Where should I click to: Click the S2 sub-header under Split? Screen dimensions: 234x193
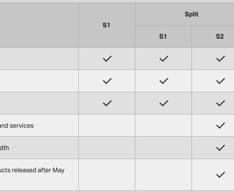[220, 37]
